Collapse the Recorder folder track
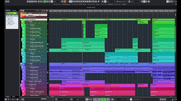This screenshot has width=181, height=101. click(x=22, y=39)
